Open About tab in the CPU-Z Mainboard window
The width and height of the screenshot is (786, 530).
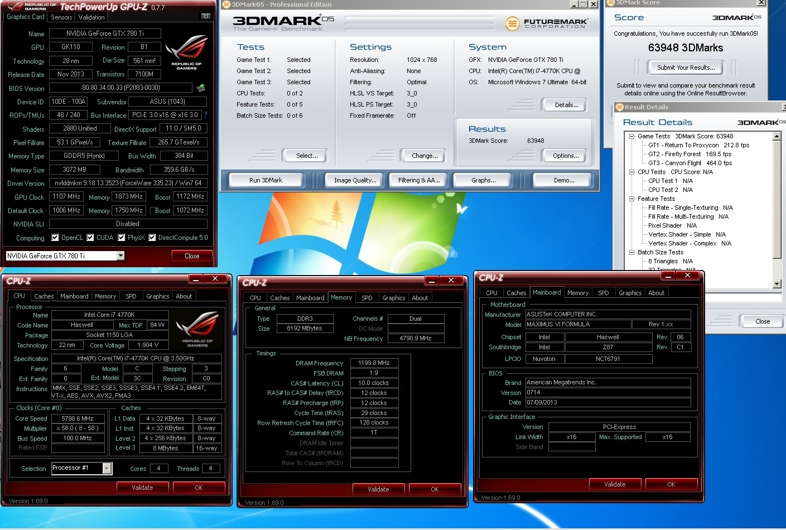[657, 293]
